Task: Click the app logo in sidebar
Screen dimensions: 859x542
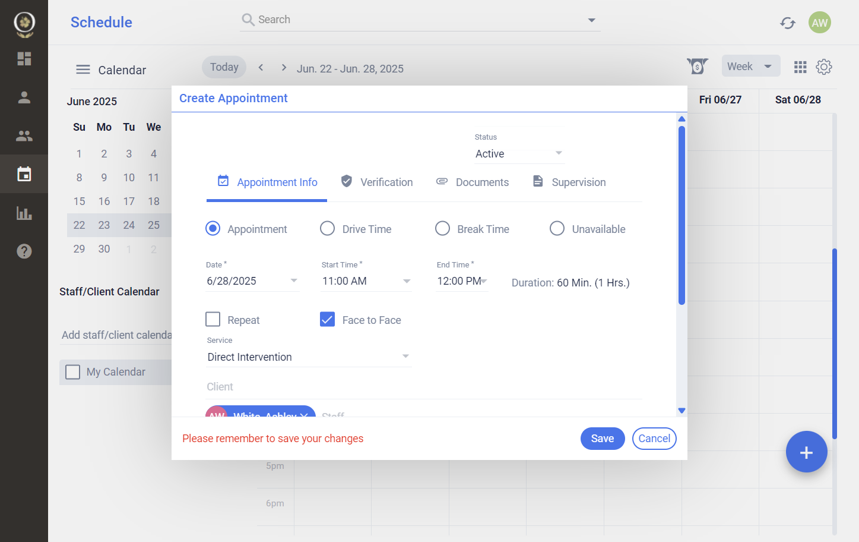Action: 24,24
